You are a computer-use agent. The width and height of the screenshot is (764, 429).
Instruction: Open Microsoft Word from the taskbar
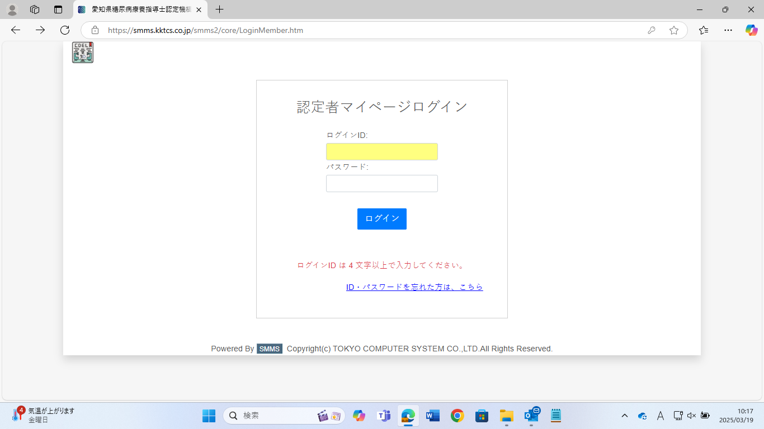(x=432, y=416)
